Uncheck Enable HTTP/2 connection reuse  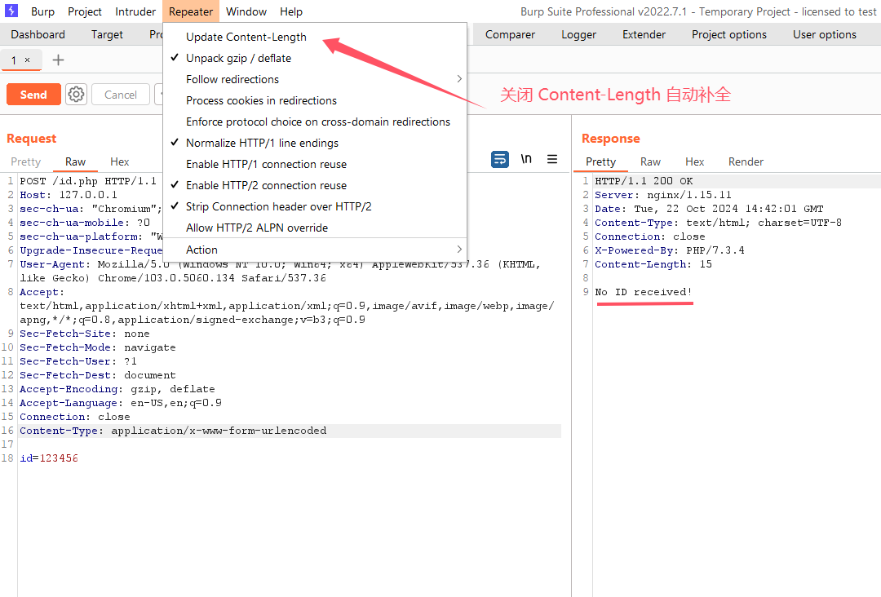pos(266,185)
